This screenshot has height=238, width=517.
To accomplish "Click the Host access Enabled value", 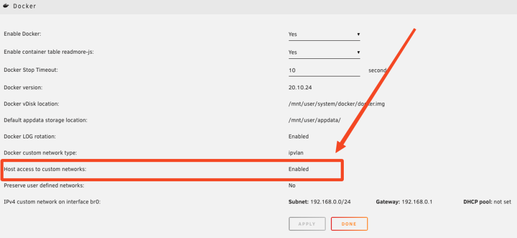I will point(298,169).
